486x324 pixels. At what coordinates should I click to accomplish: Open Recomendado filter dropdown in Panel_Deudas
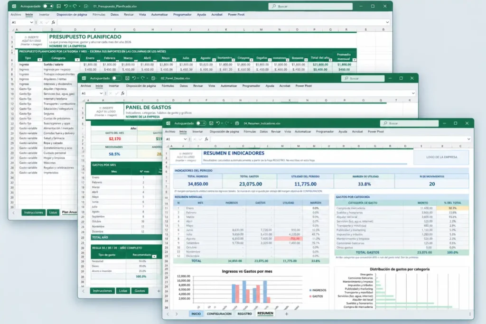(154, 256)
